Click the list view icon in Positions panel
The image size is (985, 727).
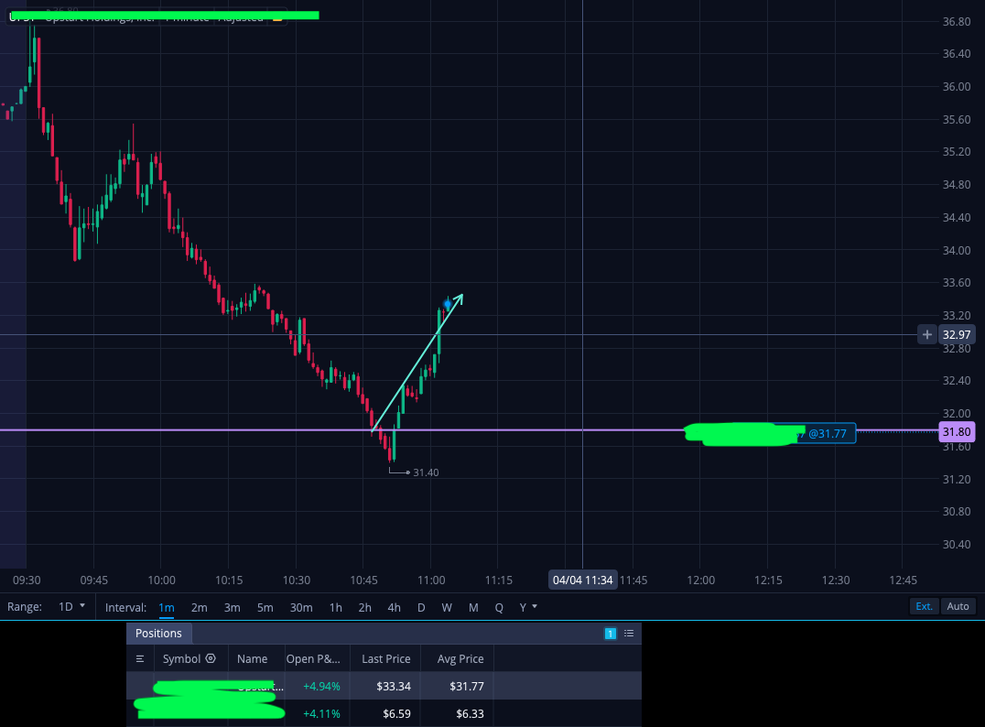coord(629,634)
